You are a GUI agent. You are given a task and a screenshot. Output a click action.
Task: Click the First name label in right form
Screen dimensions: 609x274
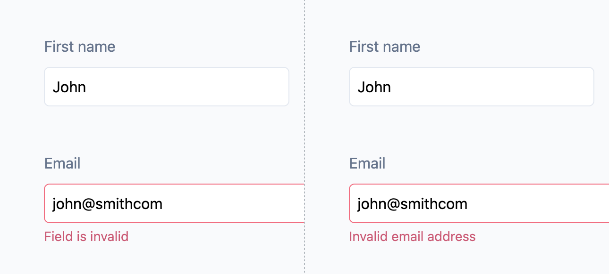[x=385, y=47]
